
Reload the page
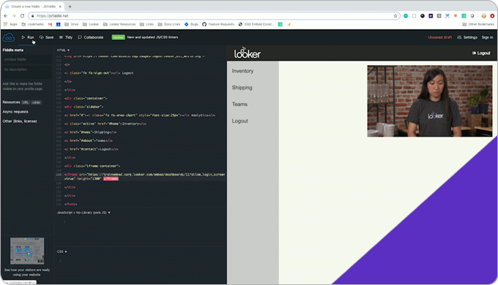[22, 16]
